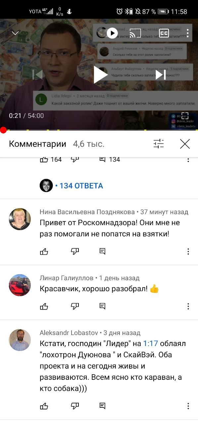Click the red progress bar scrubber
Screen dimensions: 198x425
point(3,130)
